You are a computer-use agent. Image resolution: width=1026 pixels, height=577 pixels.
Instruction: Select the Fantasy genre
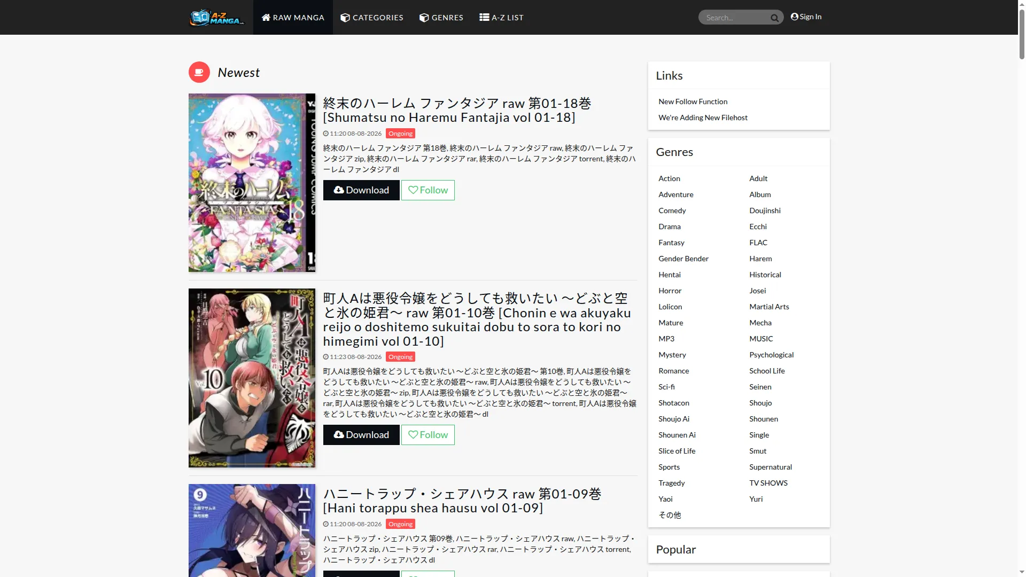coord(671,243)
